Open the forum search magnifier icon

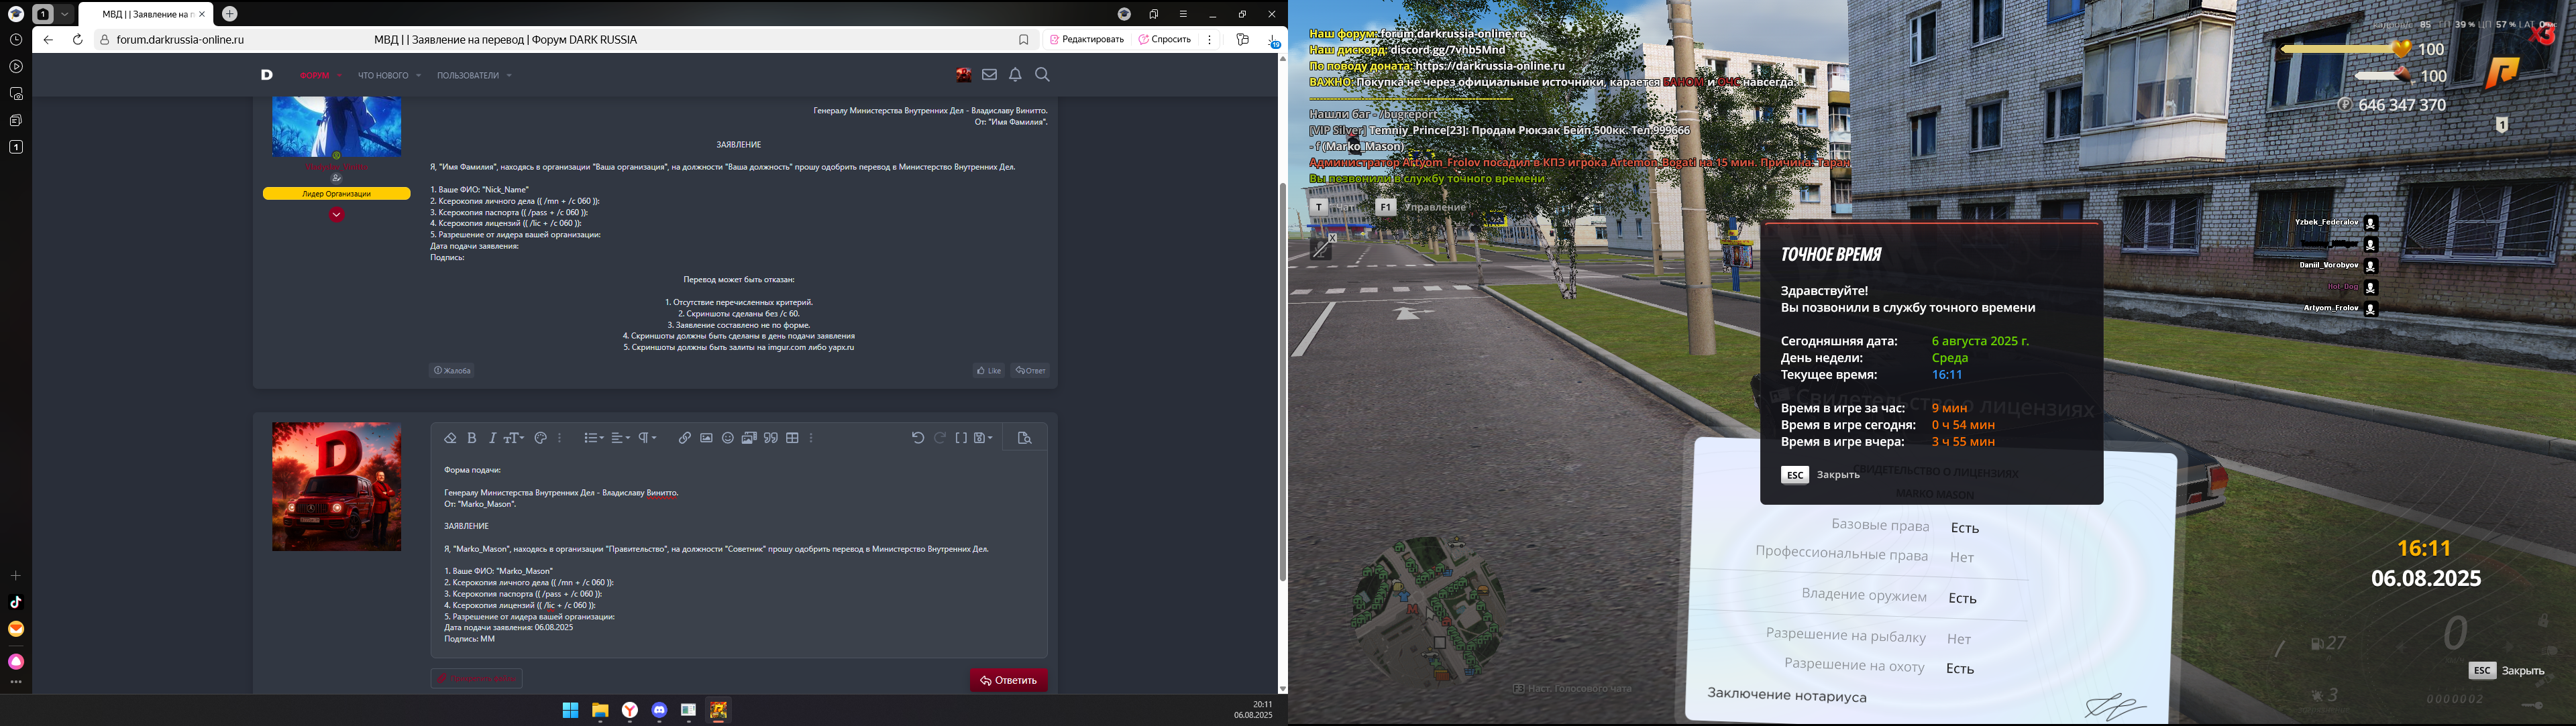[x=1042, y=75]
